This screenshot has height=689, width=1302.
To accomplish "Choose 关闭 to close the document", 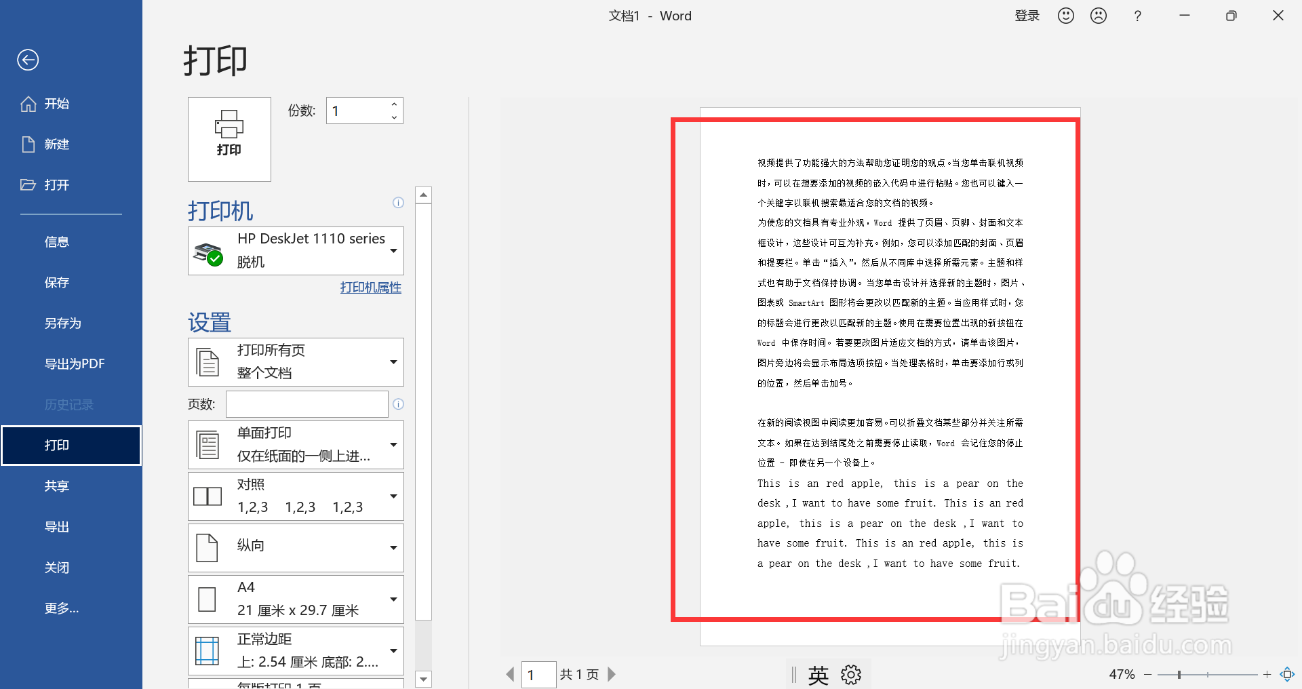I will [57, 568].
